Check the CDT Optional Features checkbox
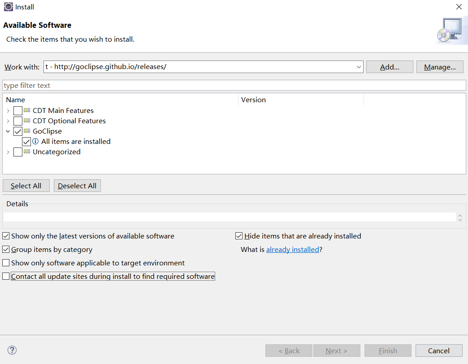Screen dimensions: 468x364 coord(18,121)
